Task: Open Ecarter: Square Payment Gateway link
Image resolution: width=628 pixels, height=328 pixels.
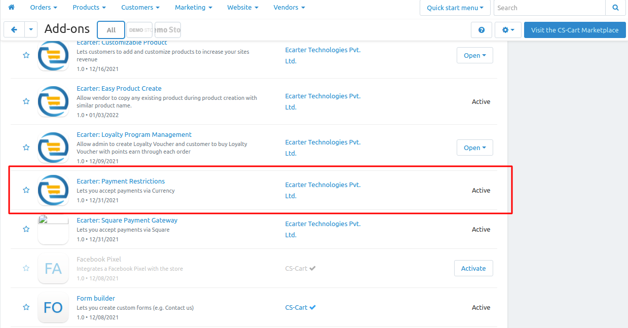Action: pos(127,220)
